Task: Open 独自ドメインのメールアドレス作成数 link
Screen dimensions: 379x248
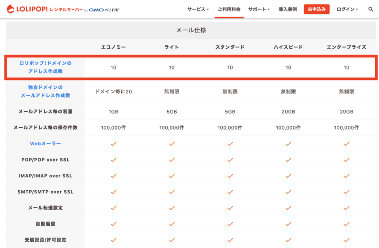Action: pyautogui.click(x=45, y=91)
